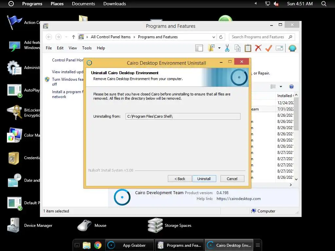Click the clock showing Sun 4:51 AM
This screenshot has height=251, width=335.
tap(300, 4)
